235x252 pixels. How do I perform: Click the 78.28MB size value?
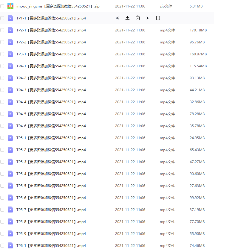tap(197, 114)
